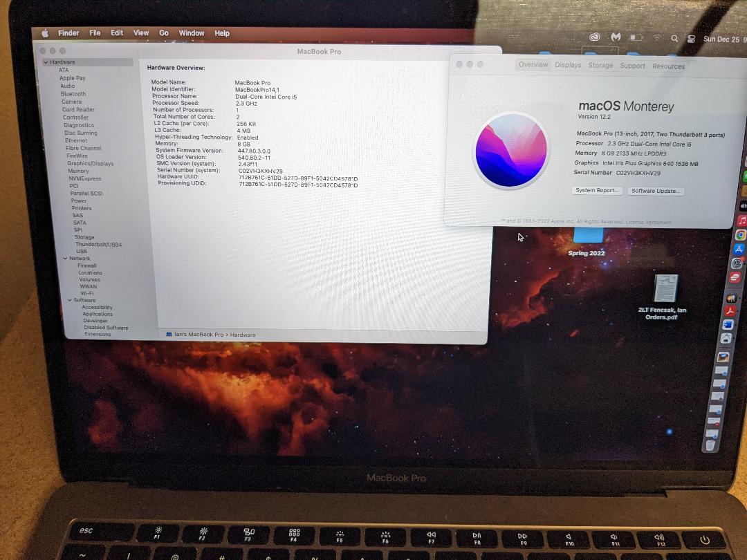Click the Hardware UUID value

298,178
